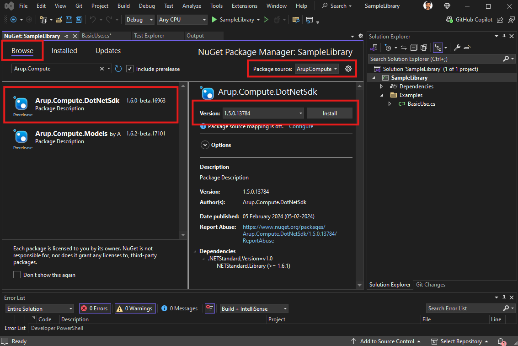Collapse the Examples folder node
The width and height of the screenshot is (518, 346).
[x=382, y=95]
